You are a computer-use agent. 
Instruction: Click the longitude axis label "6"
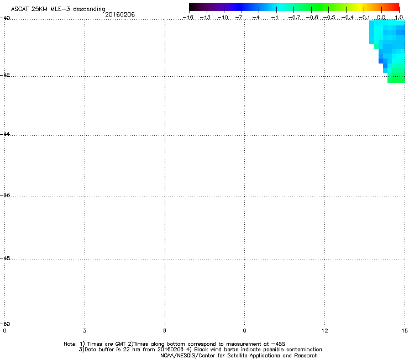click(165, 331)
